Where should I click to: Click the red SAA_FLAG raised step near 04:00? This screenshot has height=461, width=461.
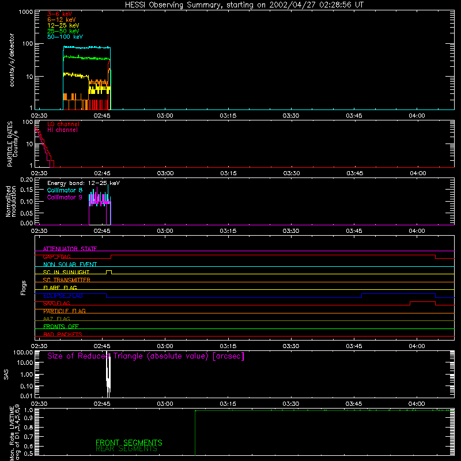click(422, 301)
